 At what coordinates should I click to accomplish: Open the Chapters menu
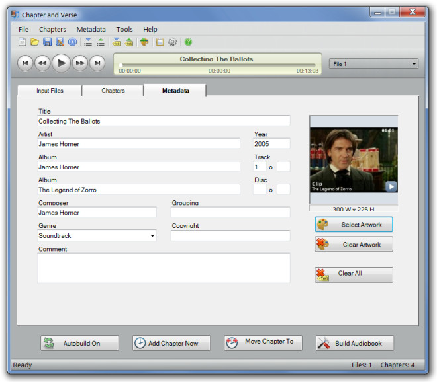click(52, 30)
